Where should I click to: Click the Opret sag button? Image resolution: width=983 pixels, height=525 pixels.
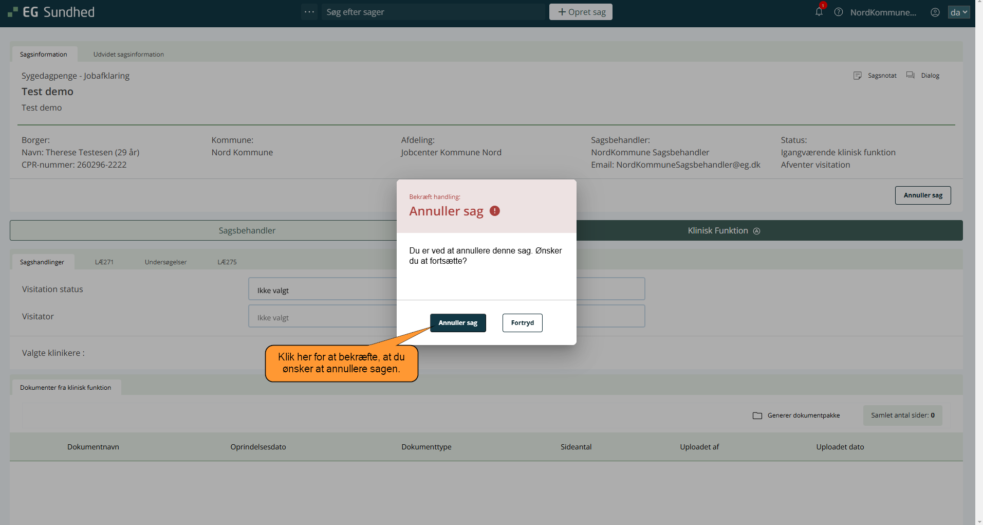(581, 12)
